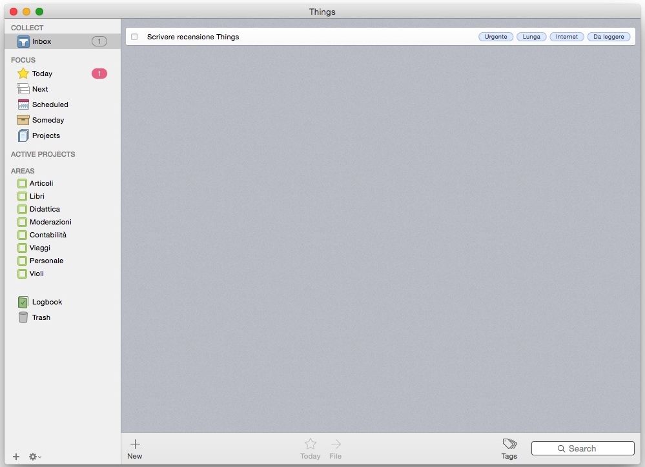Open the Trash label

click(41, 317)
